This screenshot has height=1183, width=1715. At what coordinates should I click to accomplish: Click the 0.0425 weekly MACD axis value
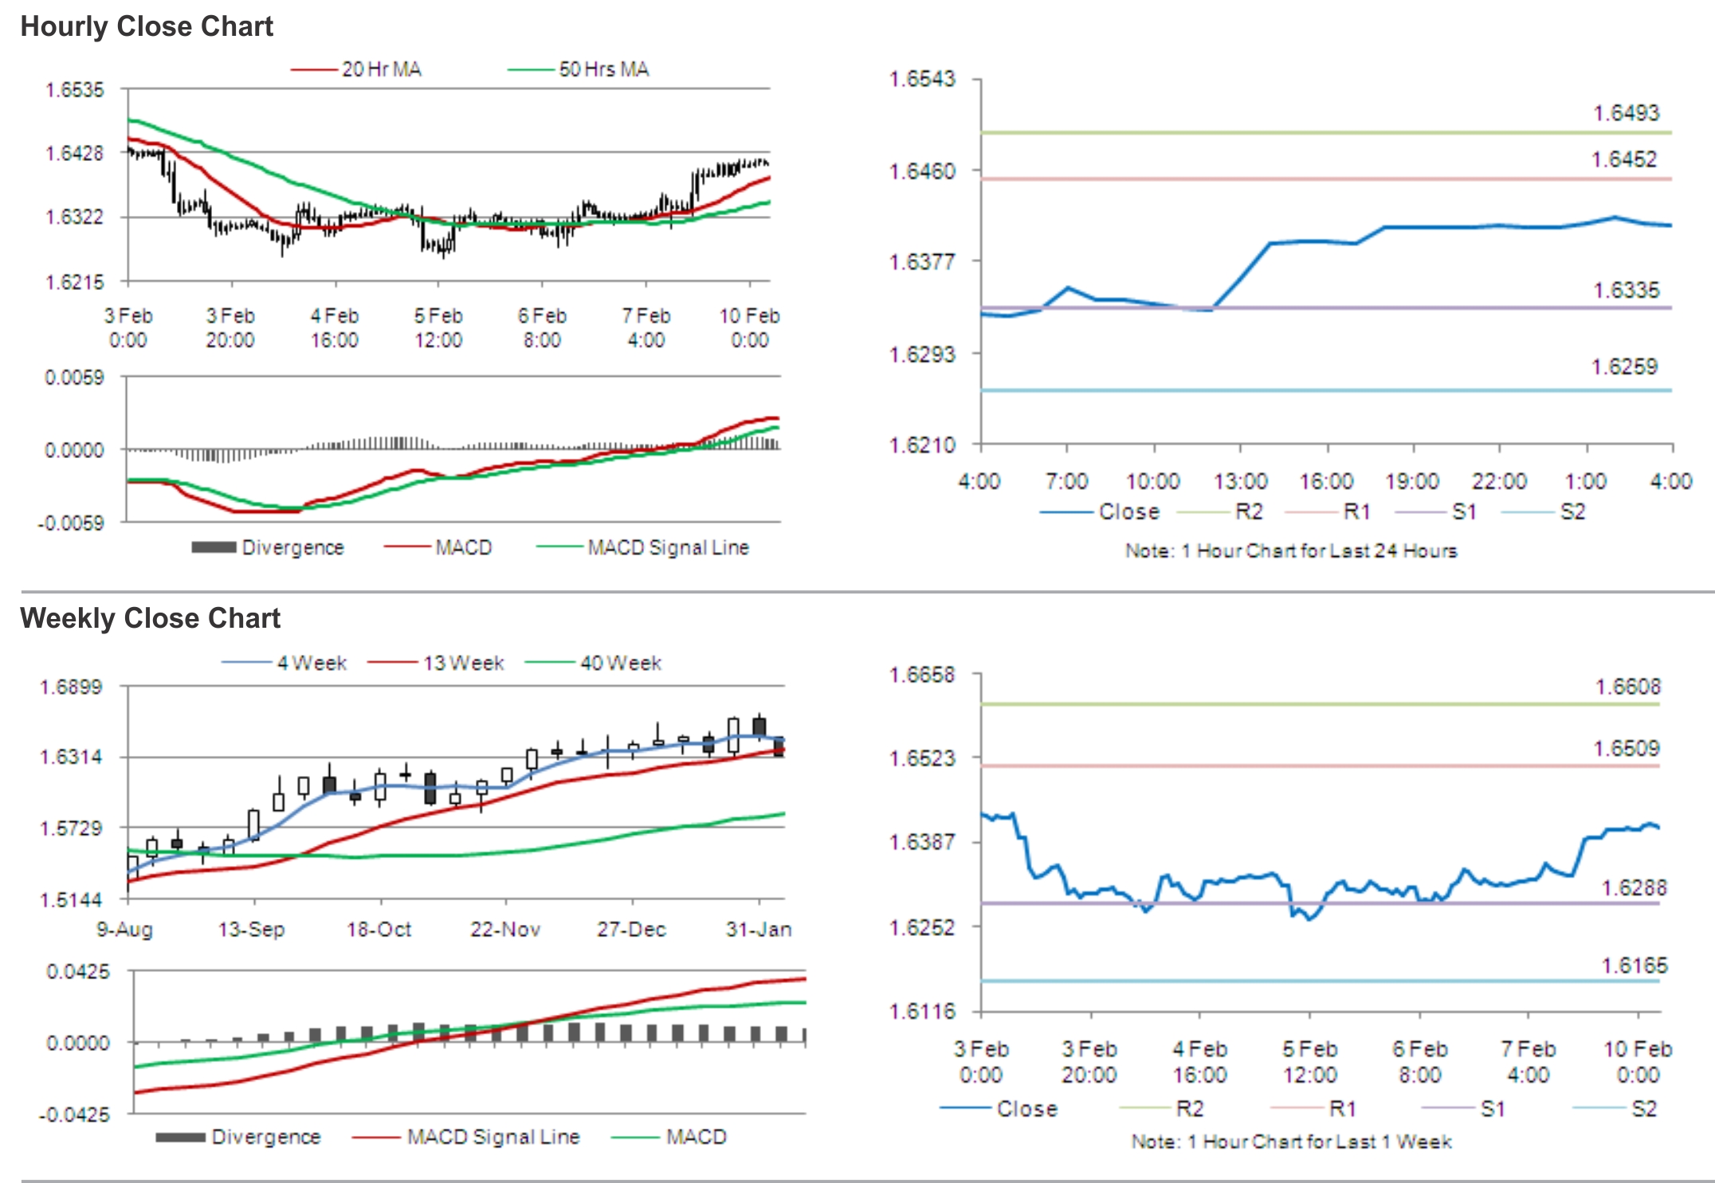click(78, 972)
